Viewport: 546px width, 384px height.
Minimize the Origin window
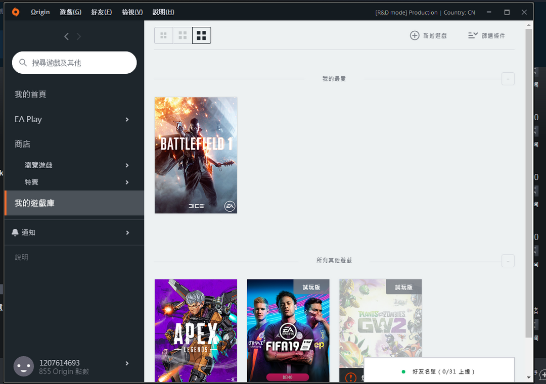tap(489, 12)
